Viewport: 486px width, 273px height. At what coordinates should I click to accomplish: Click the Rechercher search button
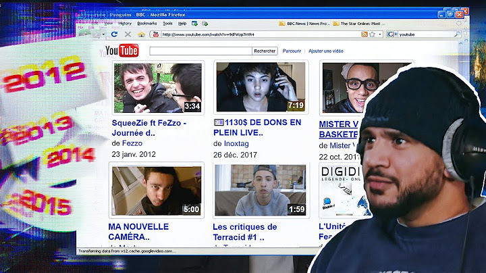tap(265, 51)
